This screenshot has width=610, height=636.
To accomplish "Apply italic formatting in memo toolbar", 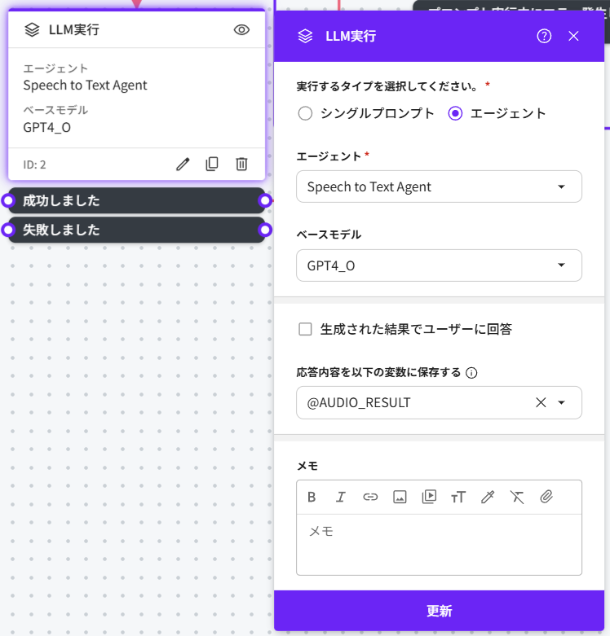I will point(341,497).
